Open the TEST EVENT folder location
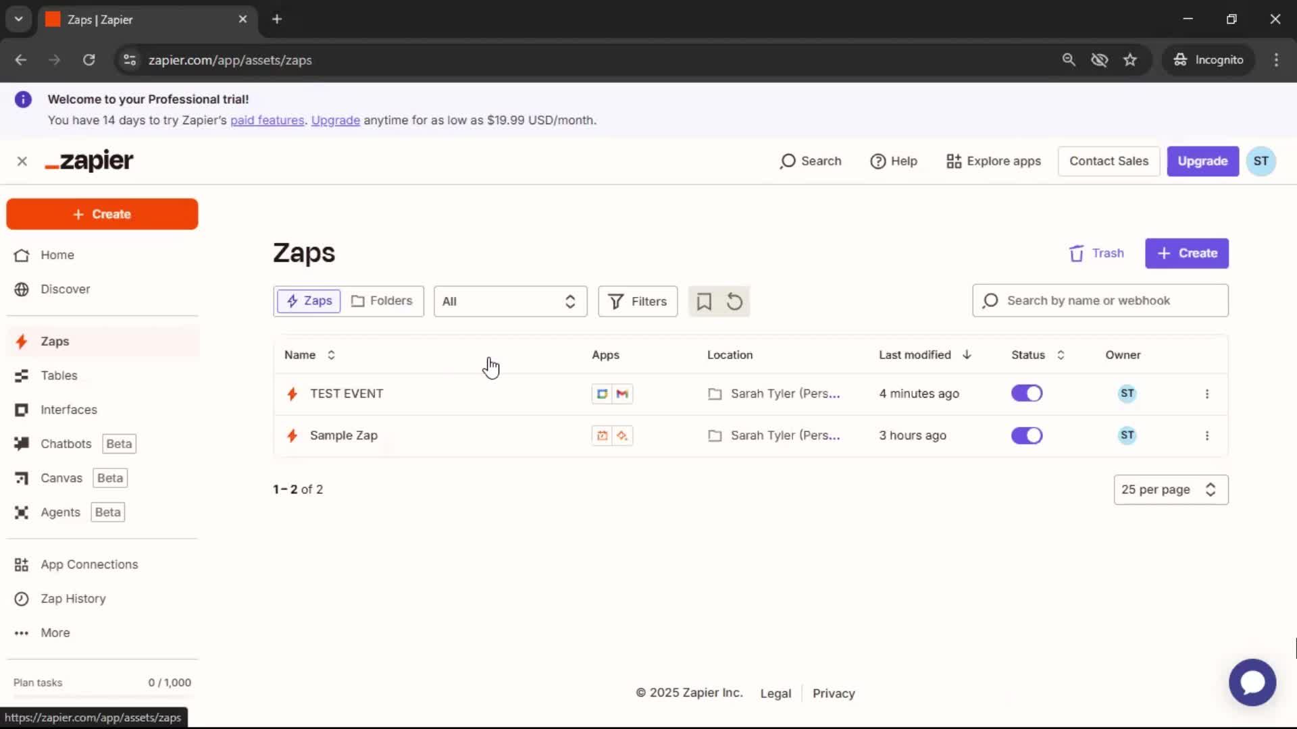The height and width of the screenshot is (729, 1297). coord(774,394)
